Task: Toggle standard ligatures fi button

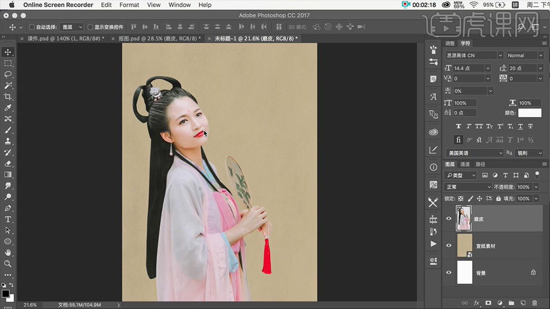Action: pos(458,140)
